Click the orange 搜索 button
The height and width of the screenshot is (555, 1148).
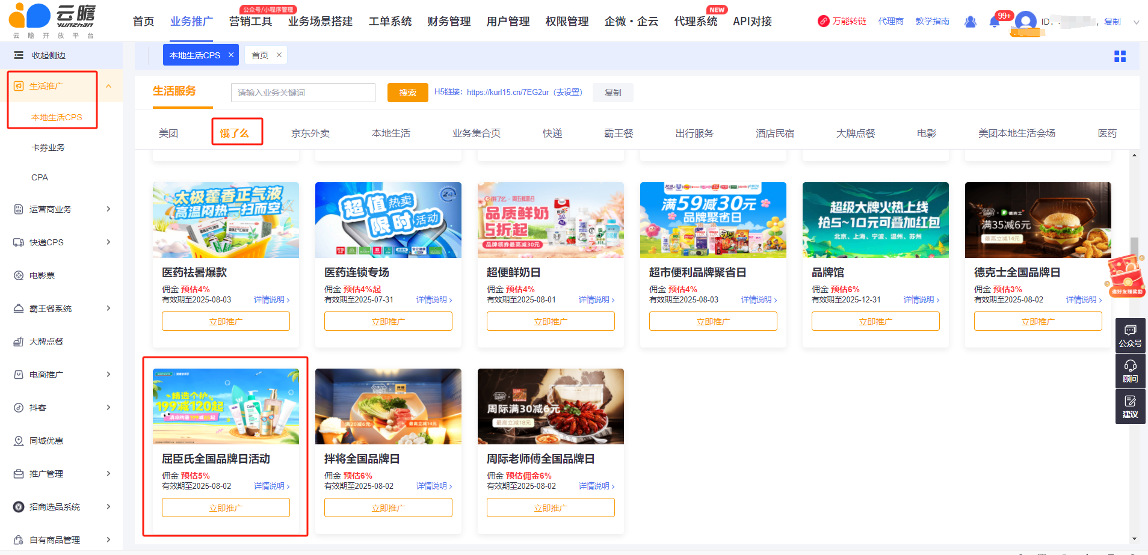pyautogui.click(x=407, y=93)
